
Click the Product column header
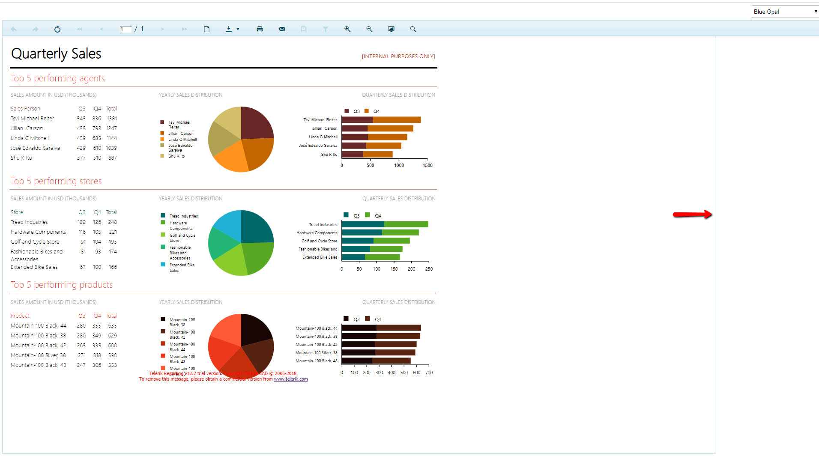pyautogui.click(x=20, y=316)
